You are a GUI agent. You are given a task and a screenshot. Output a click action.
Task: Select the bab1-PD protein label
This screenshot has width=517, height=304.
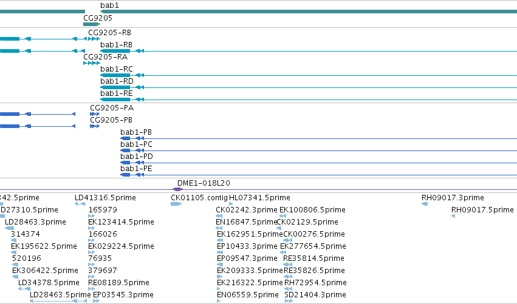pyautogui.click(x=137, y=157)
